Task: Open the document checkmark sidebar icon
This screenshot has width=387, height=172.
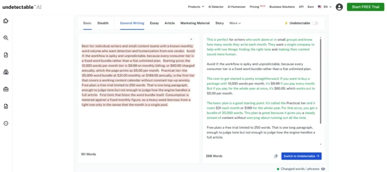Action: (6, 55)
